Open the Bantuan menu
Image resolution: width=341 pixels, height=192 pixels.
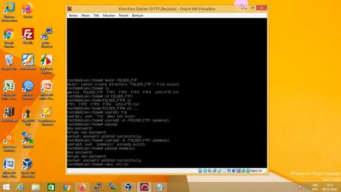click(137, 15)
